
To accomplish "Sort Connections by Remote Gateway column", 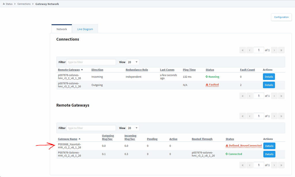I will (69, 70).
